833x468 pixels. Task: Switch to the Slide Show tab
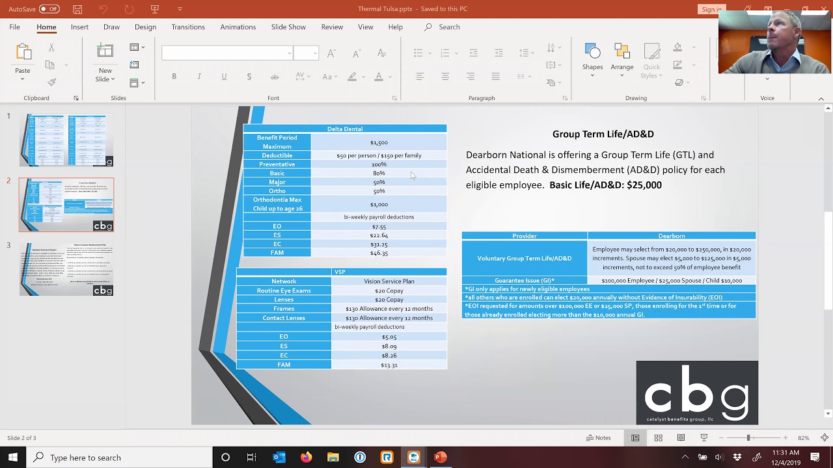click(288, 27)
